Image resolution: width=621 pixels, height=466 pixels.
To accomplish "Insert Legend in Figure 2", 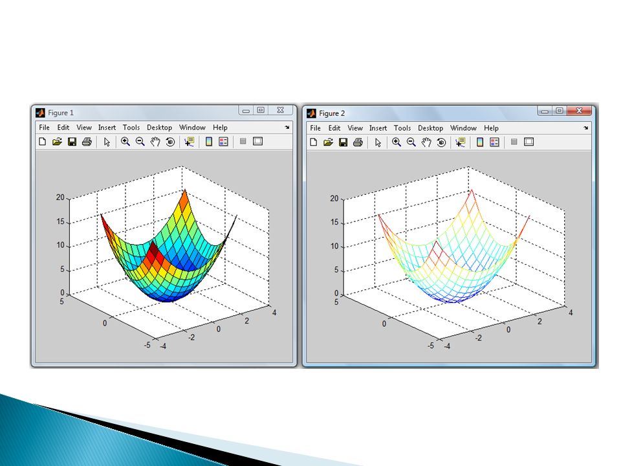I will [x=494, y=142].
